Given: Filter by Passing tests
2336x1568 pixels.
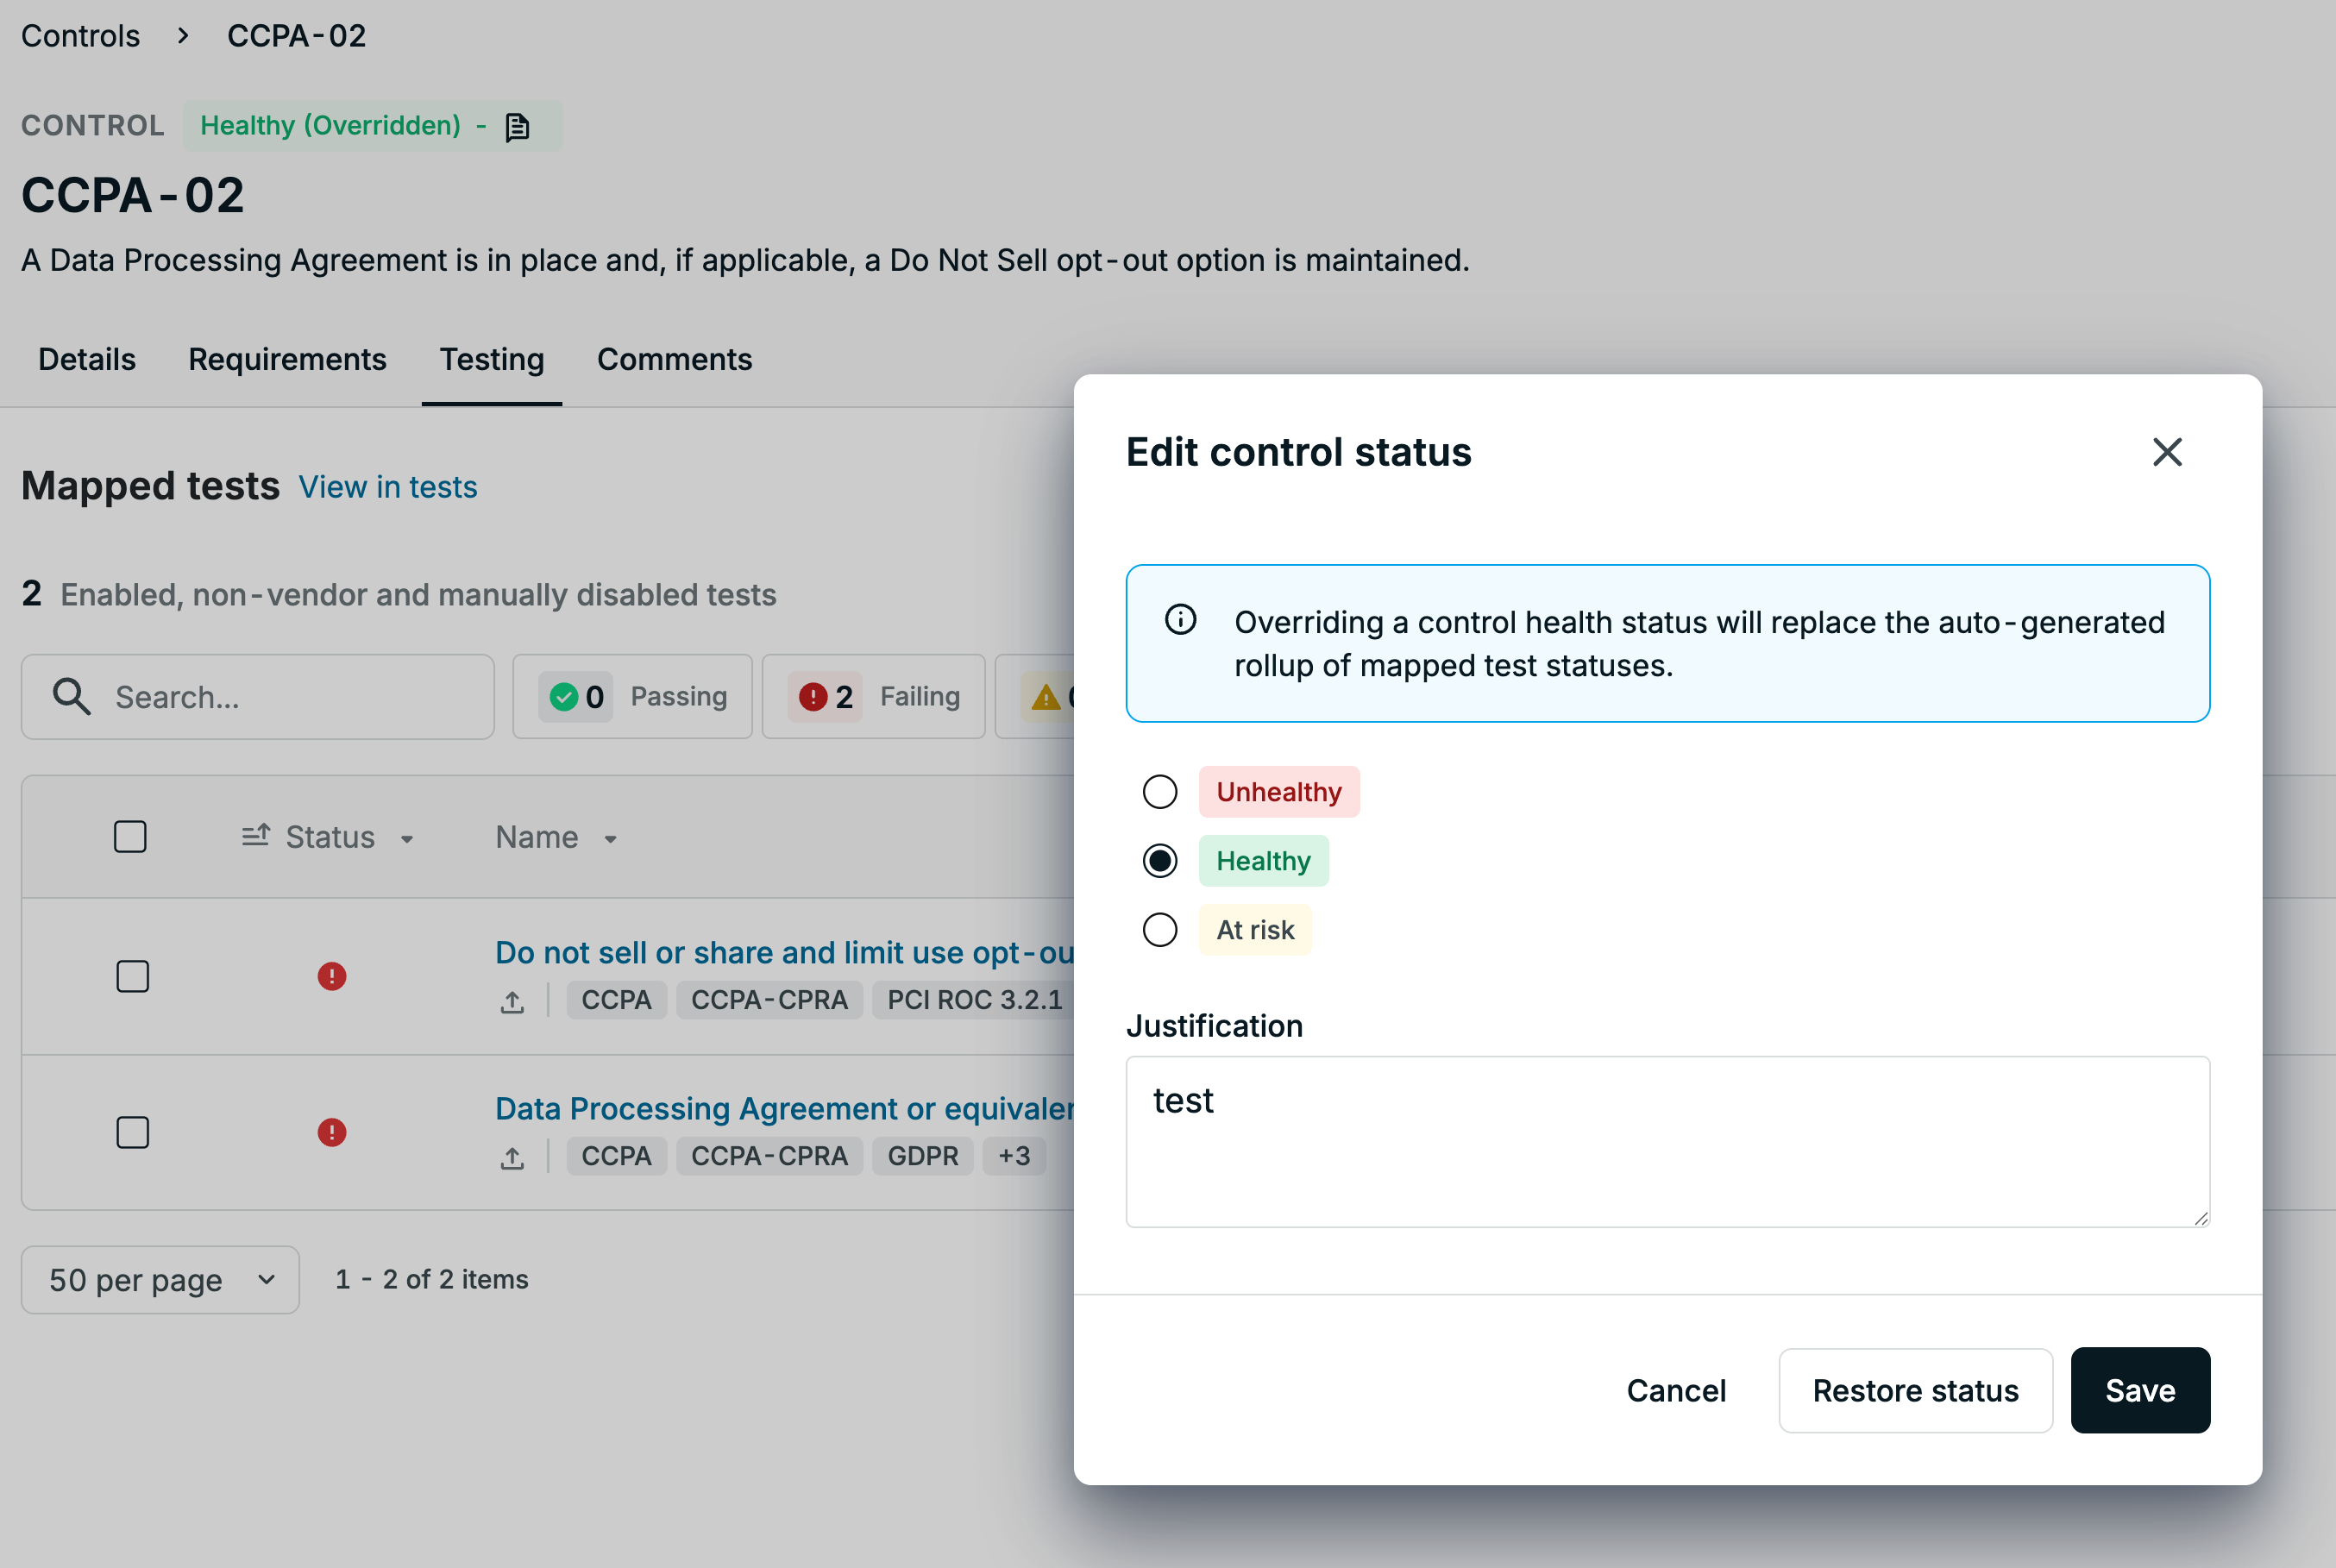Looking at the screenshot, I should click(x=632, y=696).
